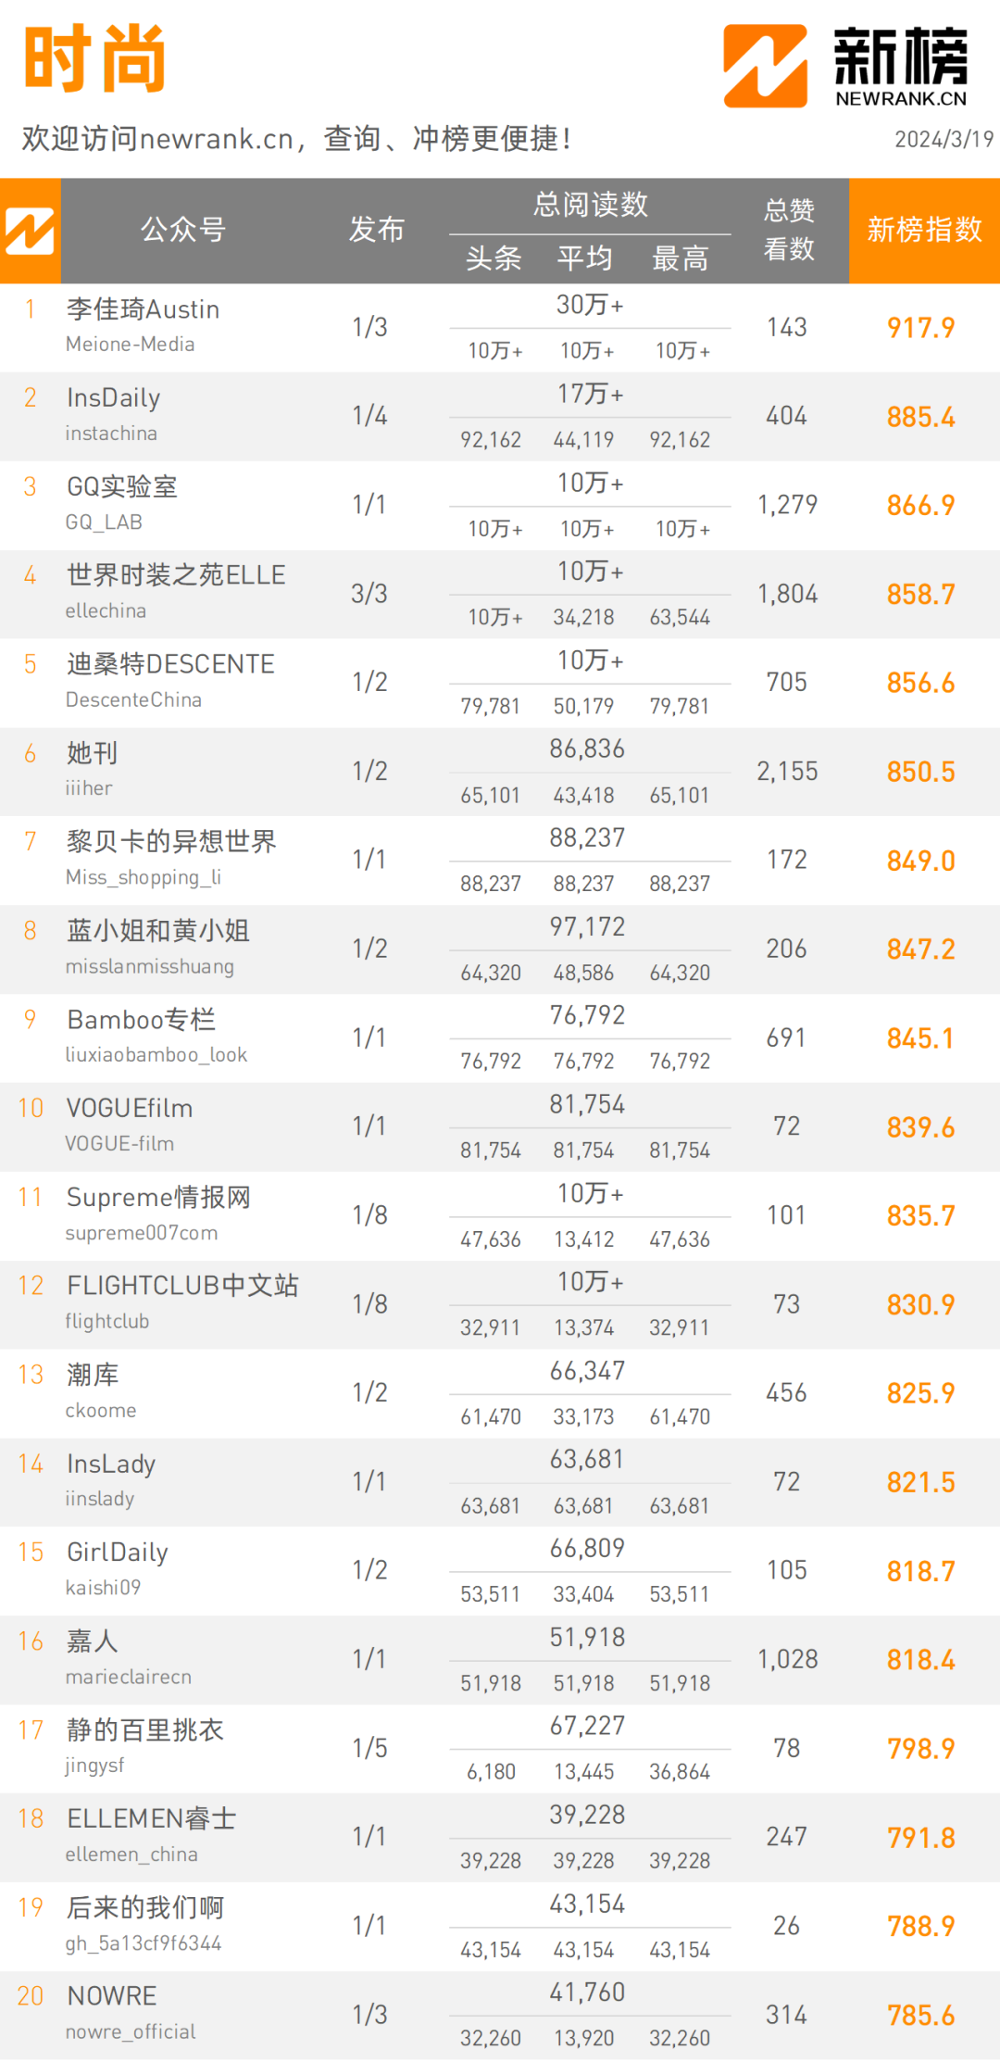
Task: Open the VOGUEfilm account name
Action: [130, 1109]
